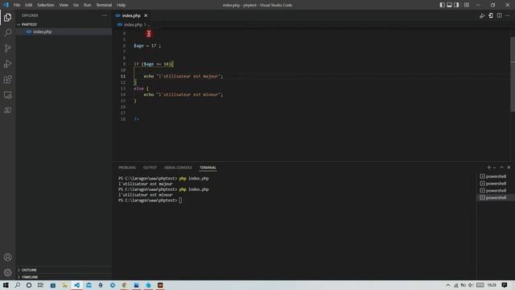The width and height of the screenshot is (515, 290).
Task: Click the VS Code logo in the title bar
Action: tap(6, 5)
